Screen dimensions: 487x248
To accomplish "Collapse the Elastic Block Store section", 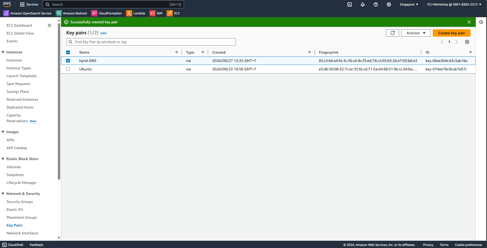I will point(3,159).
